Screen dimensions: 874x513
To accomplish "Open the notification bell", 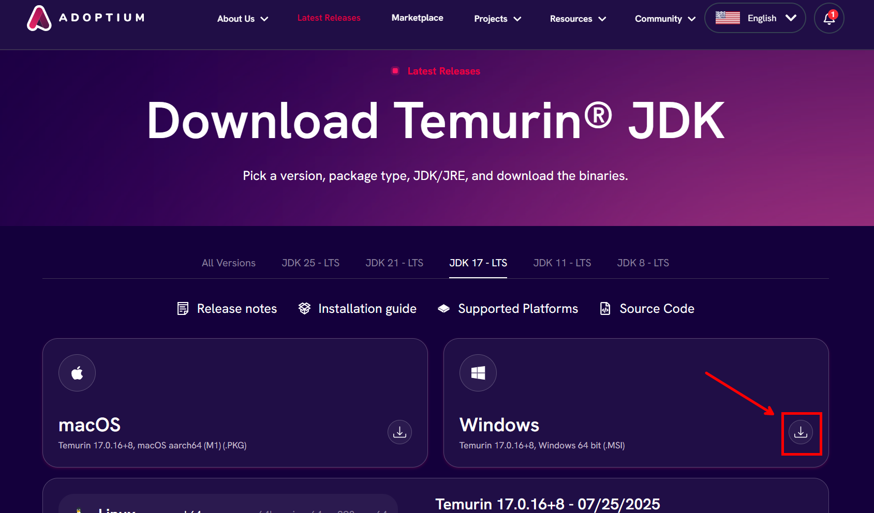I will [829, 18].
